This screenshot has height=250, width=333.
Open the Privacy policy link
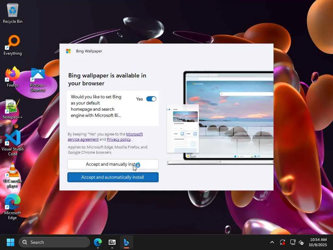(x=119, y=139)
